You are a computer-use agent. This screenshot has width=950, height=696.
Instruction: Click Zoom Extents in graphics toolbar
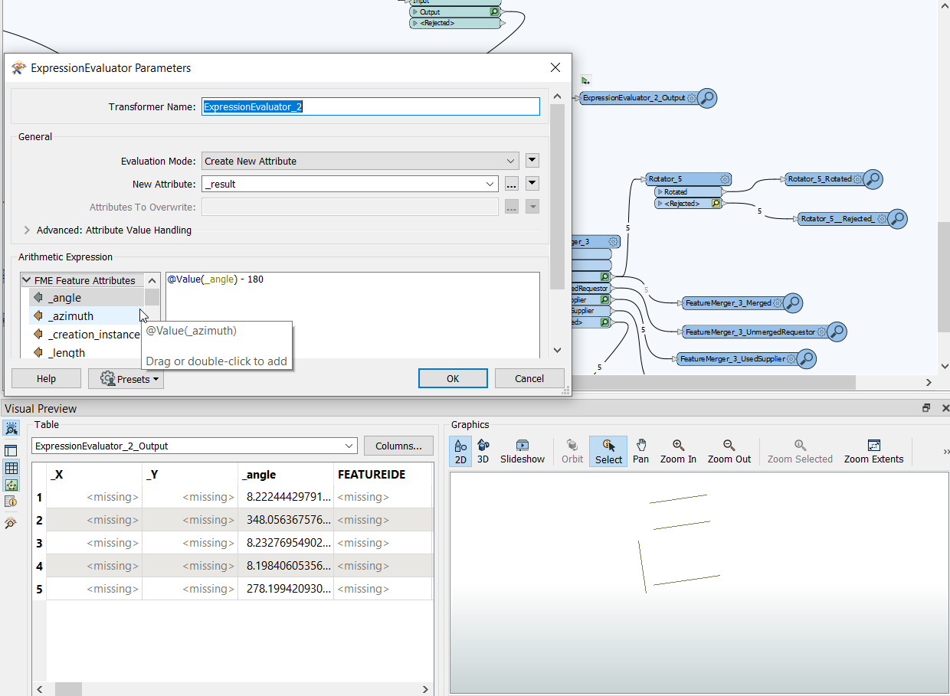tap(873, 451)
